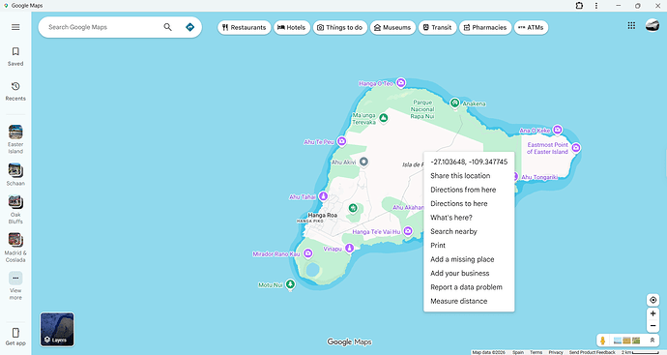
Task: Select Add a missing place
Action: click(469, 259)
